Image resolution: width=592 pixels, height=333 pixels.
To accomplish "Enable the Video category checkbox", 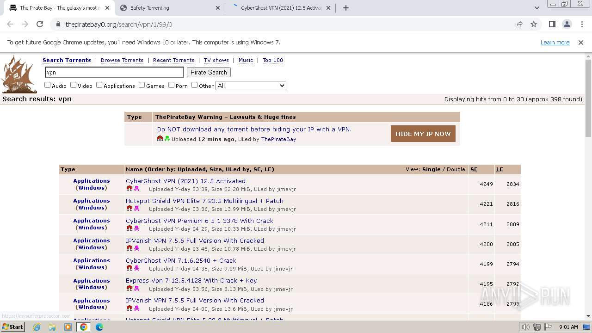I will pos(73,85).
